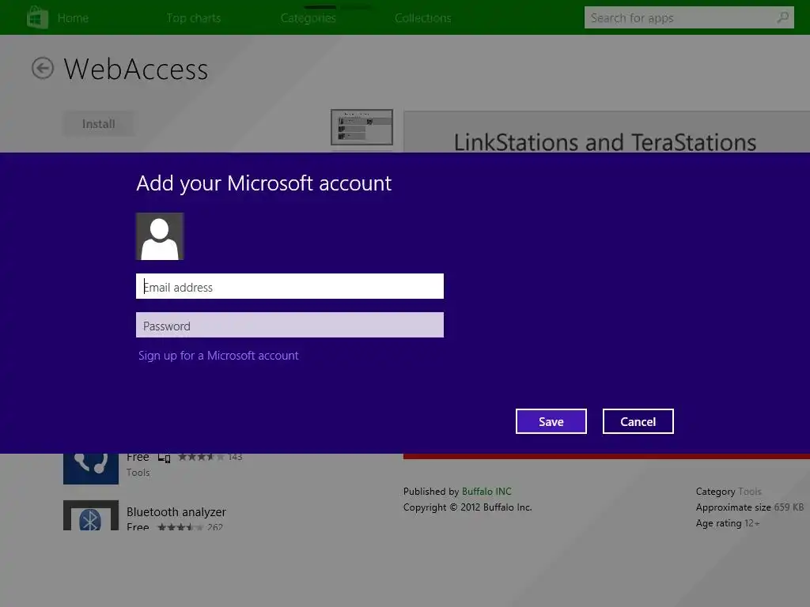Image resolution: width=810 pixels, height=607 pixels.
Task: Open the Home tab
Action: [73, 18]
